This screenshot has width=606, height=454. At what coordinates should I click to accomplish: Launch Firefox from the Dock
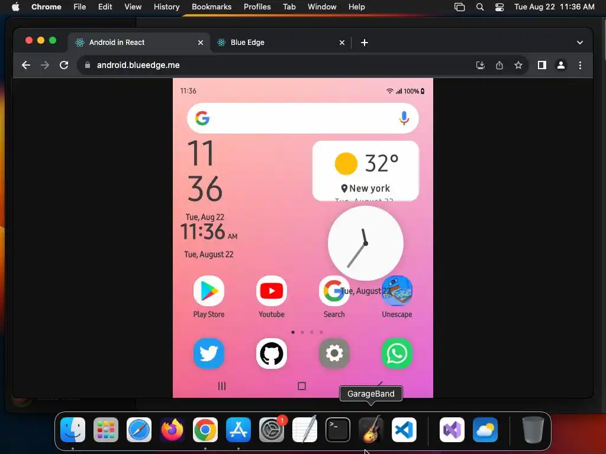click(x=172, y=430)
